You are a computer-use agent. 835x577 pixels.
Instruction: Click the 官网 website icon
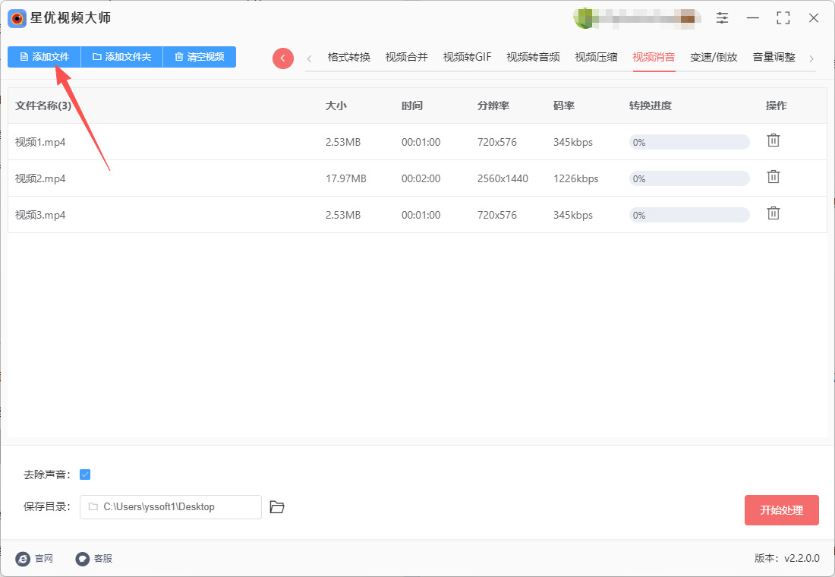click(24, 559)
